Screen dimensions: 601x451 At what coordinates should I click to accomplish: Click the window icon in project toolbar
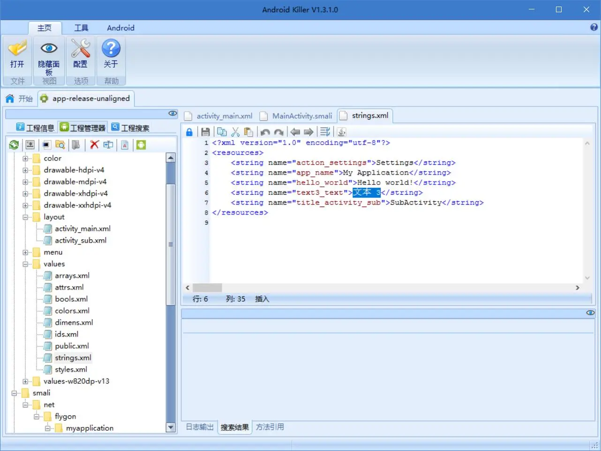click(46, 145)
